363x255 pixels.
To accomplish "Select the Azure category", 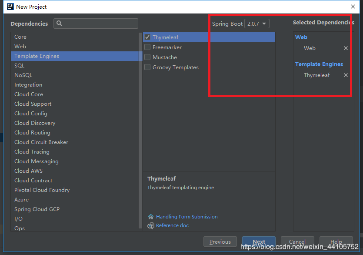I will (75, 200).
